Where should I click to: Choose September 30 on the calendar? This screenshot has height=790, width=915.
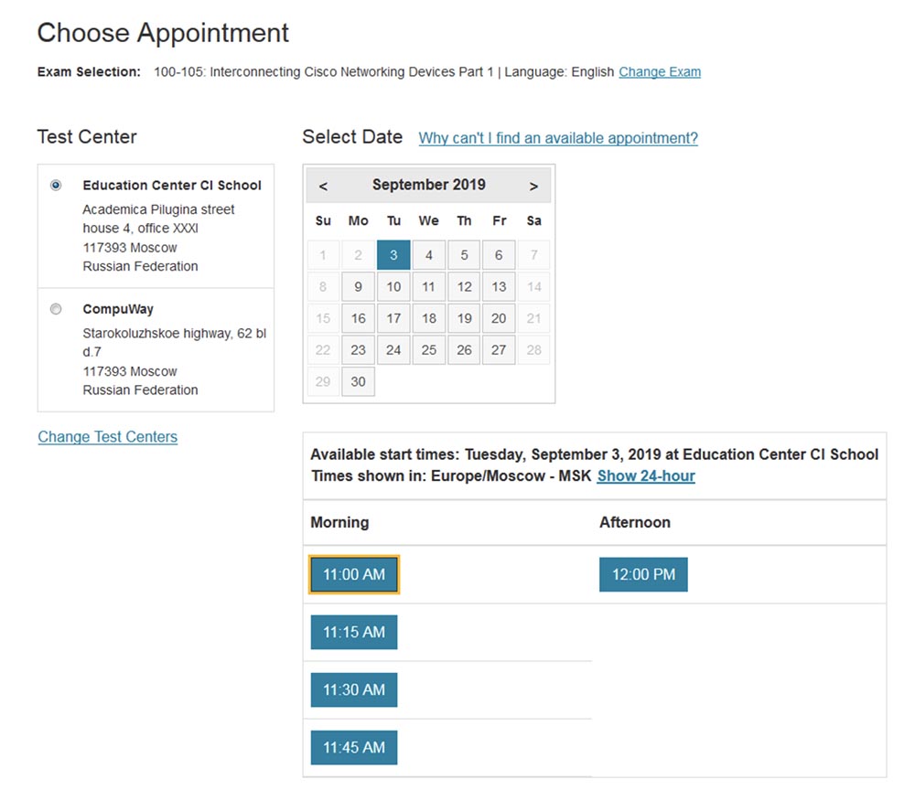359,382
